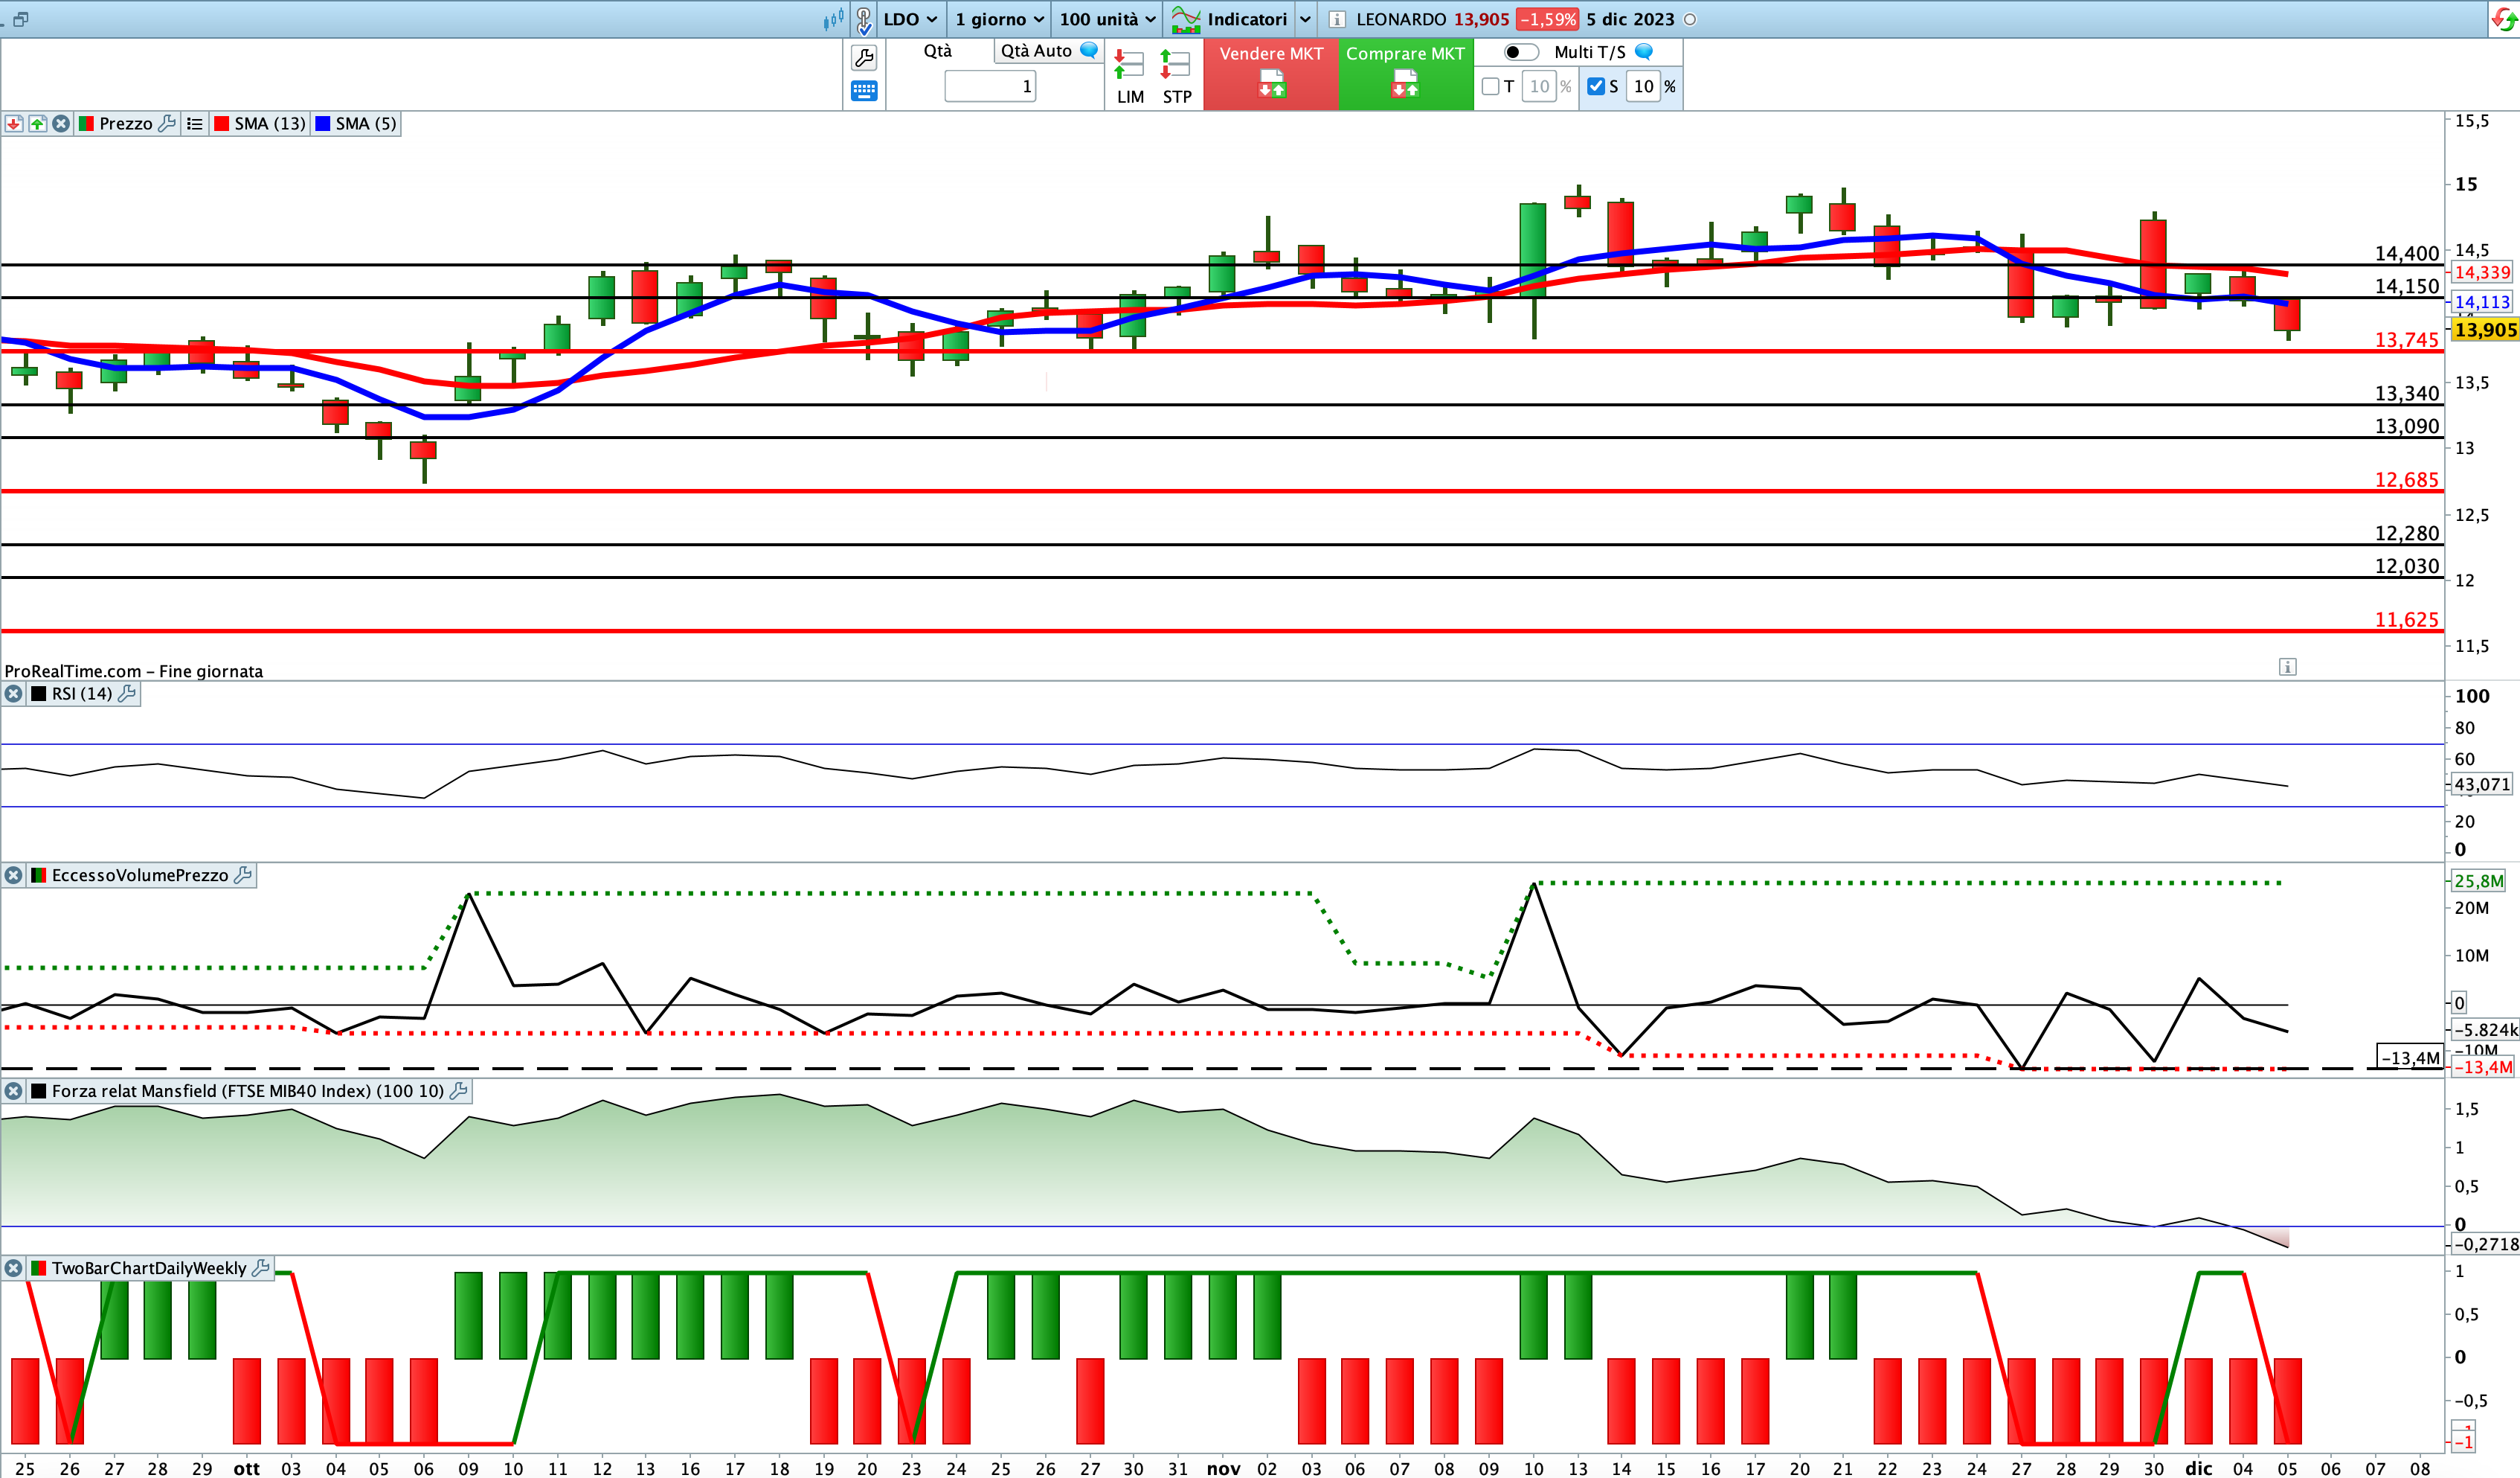Close the RSI (14) indicator panel
2520x1478 pixels.
point(13,694)
